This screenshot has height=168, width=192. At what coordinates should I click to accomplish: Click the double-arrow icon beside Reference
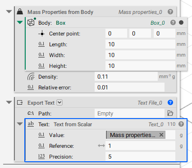(x=101, y=146)
